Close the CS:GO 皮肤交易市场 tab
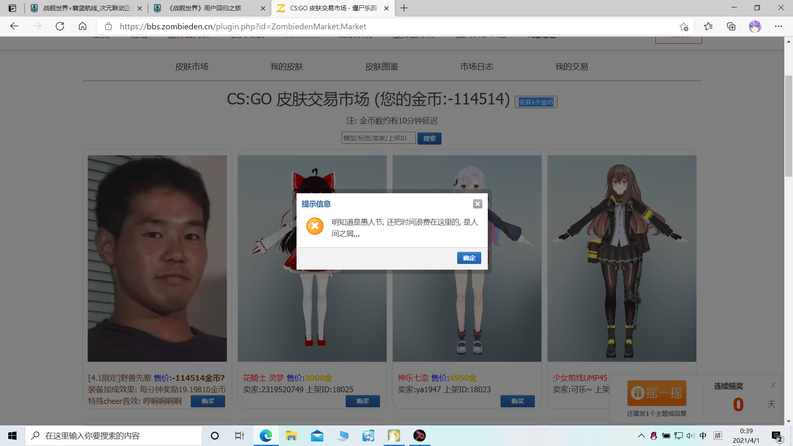 pos(386,8)
